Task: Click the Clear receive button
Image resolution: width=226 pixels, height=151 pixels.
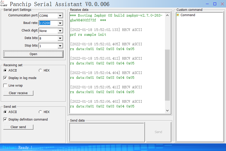Action: (18, 93)
